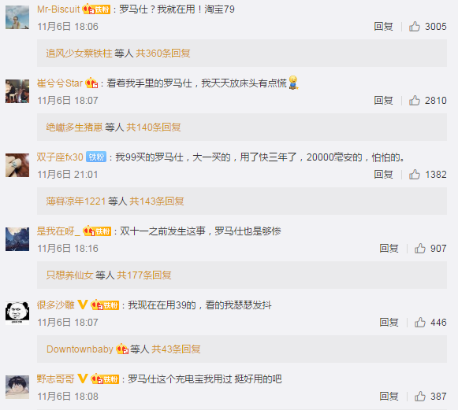Click 崔兮兮Star's profile picture
Image resolution: width=458 pixels, height=410 pixels.
pyautogui.click(x=17, y=91)
